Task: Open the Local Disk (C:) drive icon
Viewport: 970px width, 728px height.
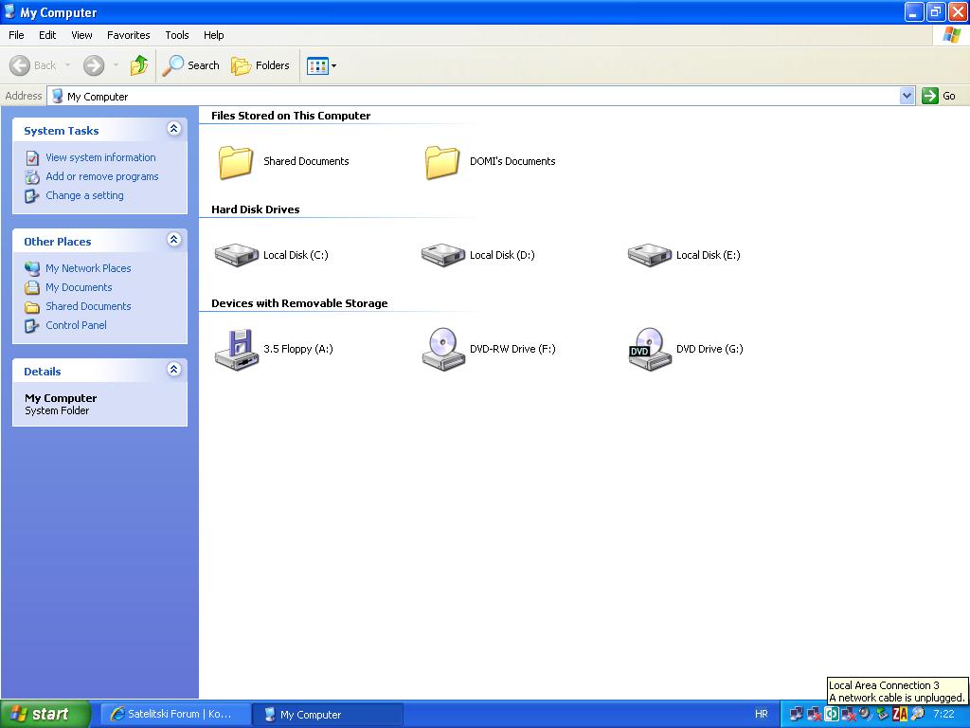Action: point(236,255)
